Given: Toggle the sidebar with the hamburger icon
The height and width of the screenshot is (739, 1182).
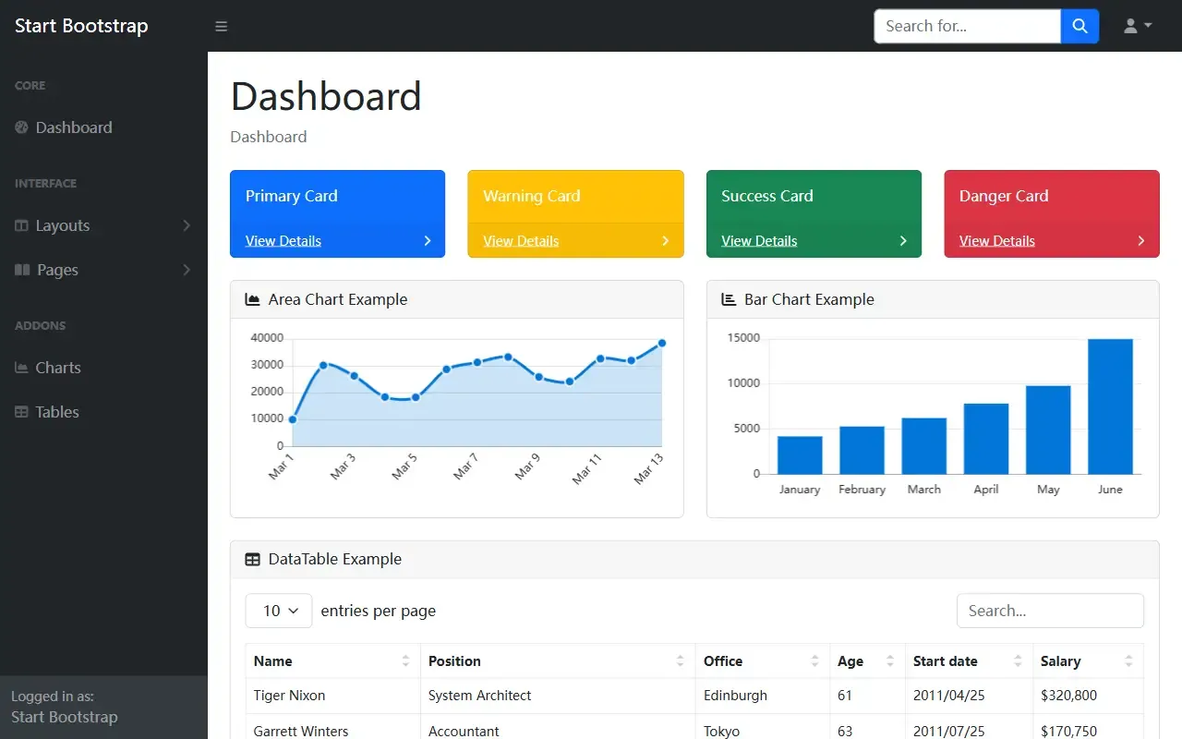Looking at the screenshot, I should pyautogui.click(x=221, y=26).
